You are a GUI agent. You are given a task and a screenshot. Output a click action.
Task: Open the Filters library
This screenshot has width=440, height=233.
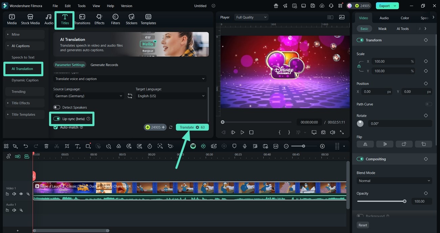pos(115,20)
